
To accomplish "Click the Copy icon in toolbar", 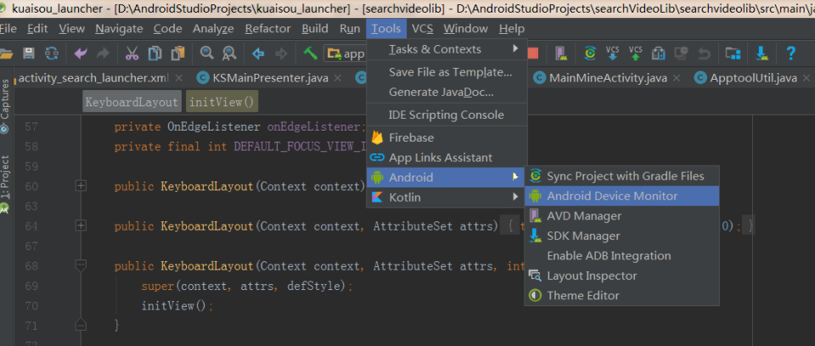I will pyautogui.click(x=155, y=53).
